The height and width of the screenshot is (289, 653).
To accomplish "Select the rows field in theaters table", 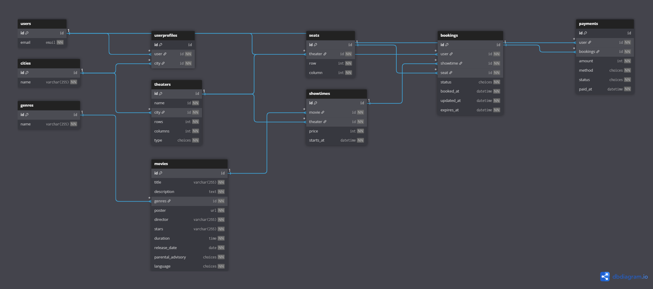I will click(177, 122).
